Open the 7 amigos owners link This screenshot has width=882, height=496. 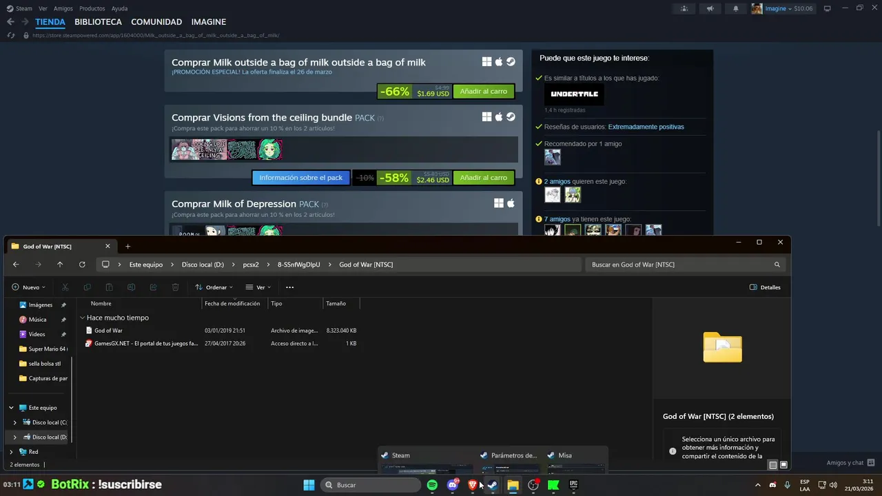[557, 219]
